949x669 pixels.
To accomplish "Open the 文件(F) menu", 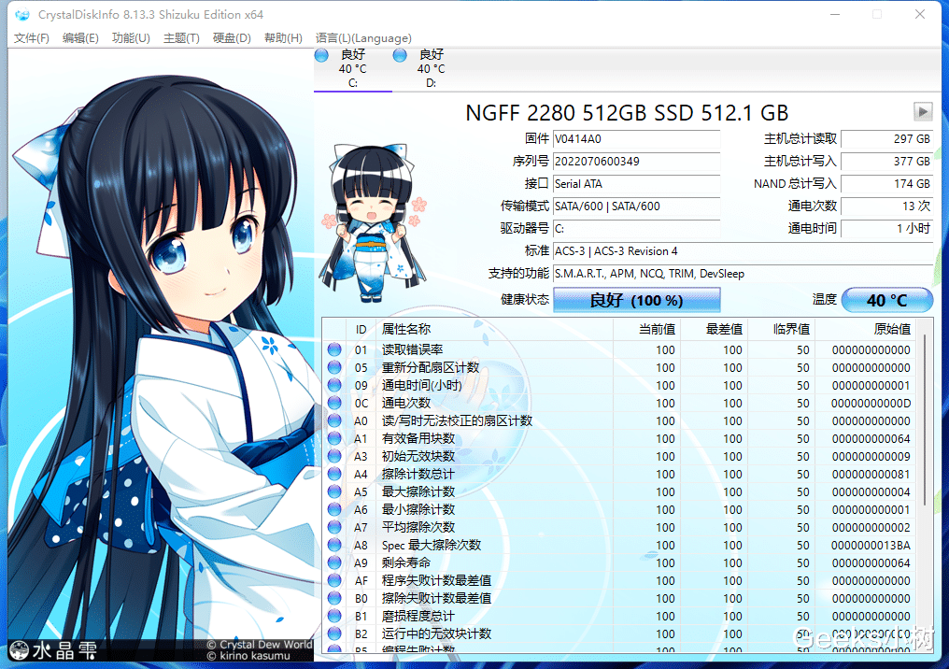I will click(32, 38).
